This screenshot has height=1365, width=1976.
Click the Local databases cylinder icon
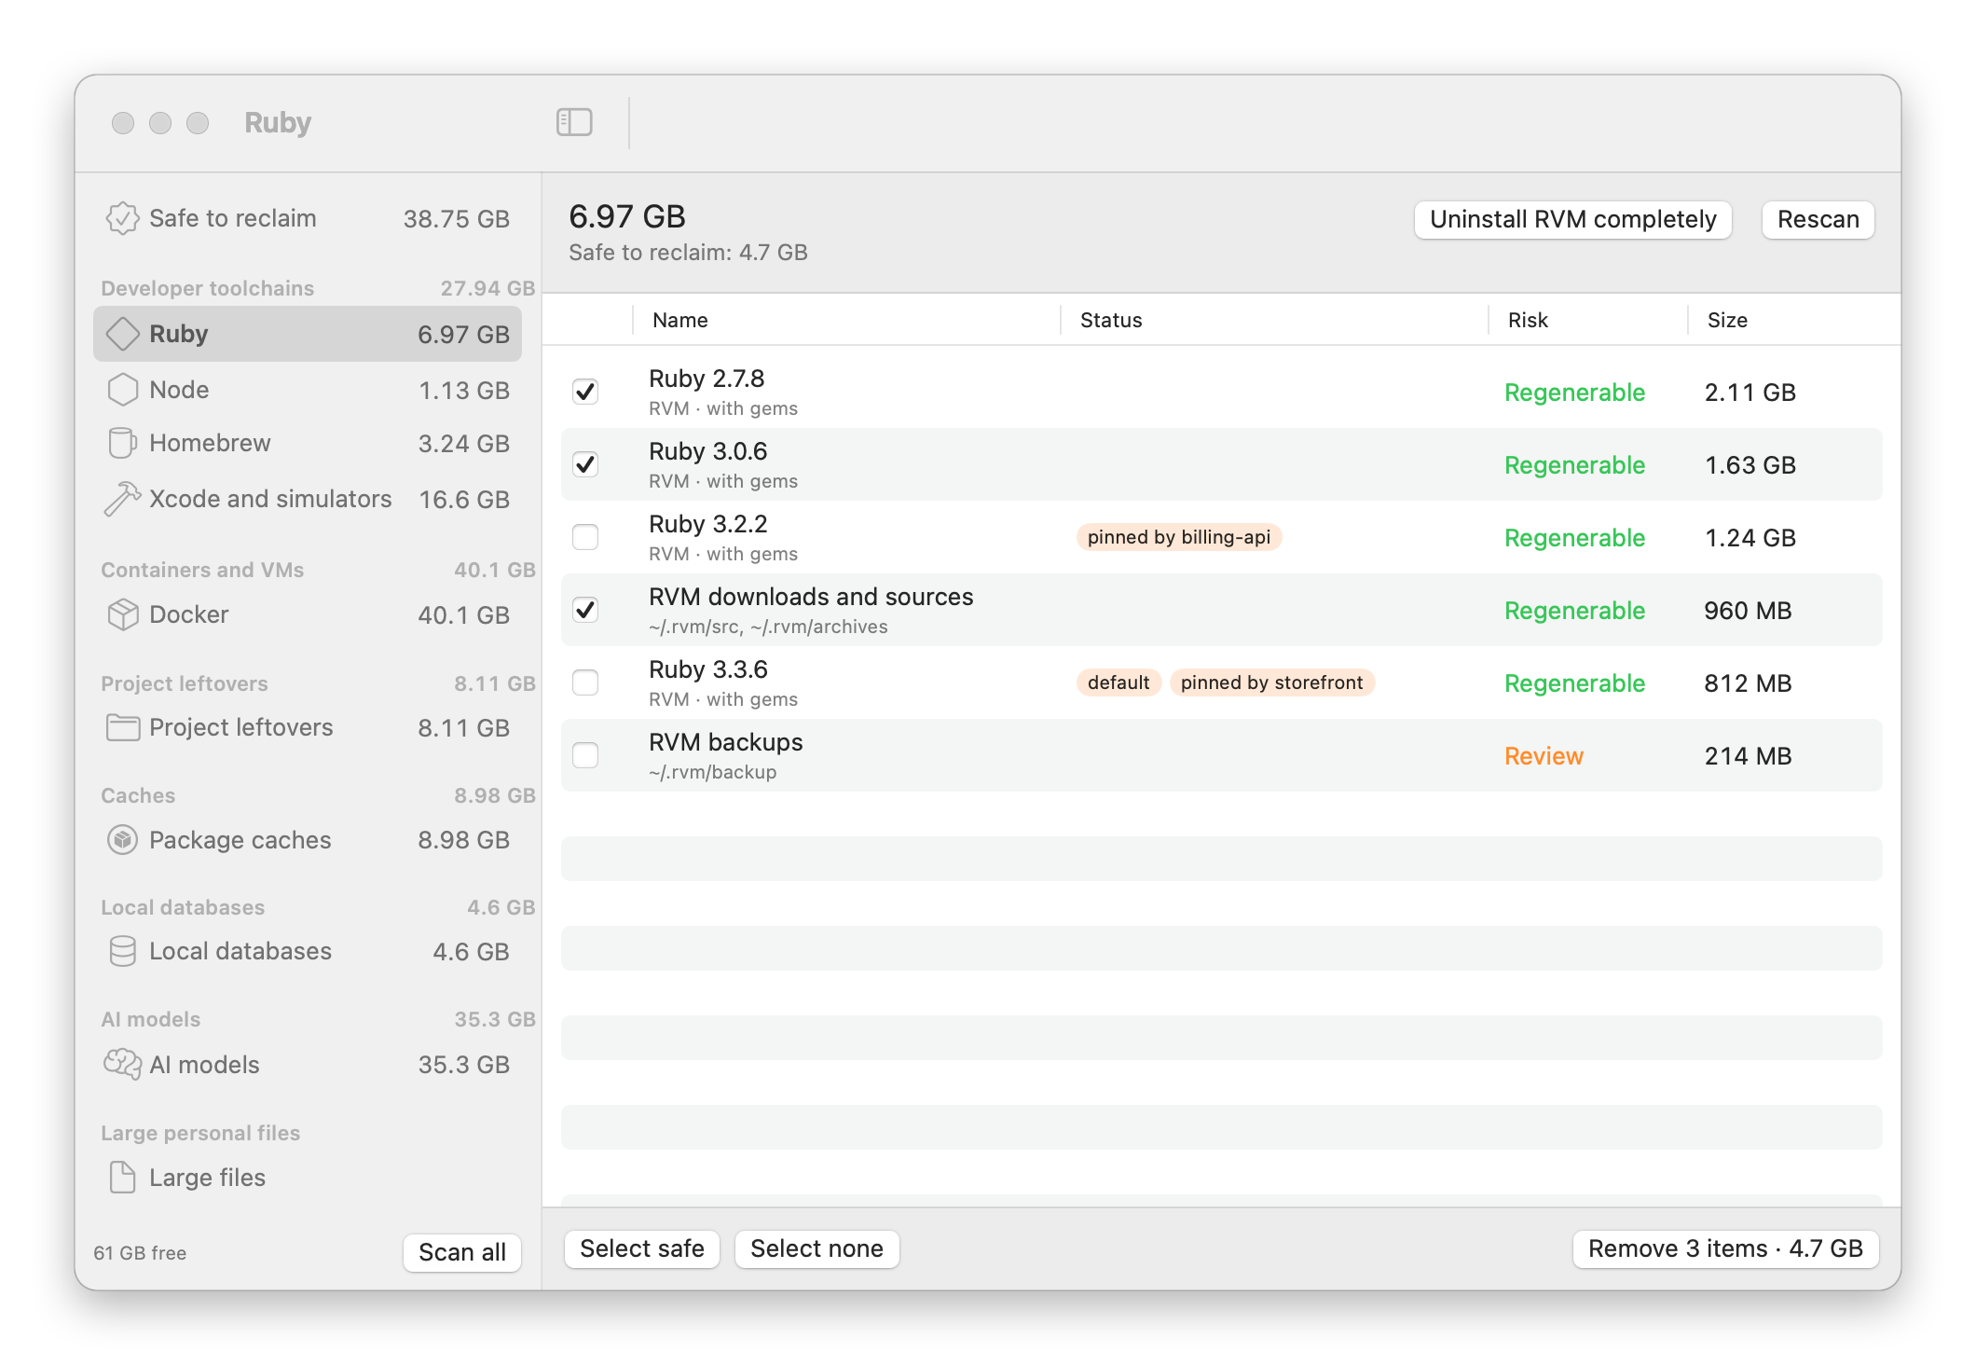click(122, 951)
